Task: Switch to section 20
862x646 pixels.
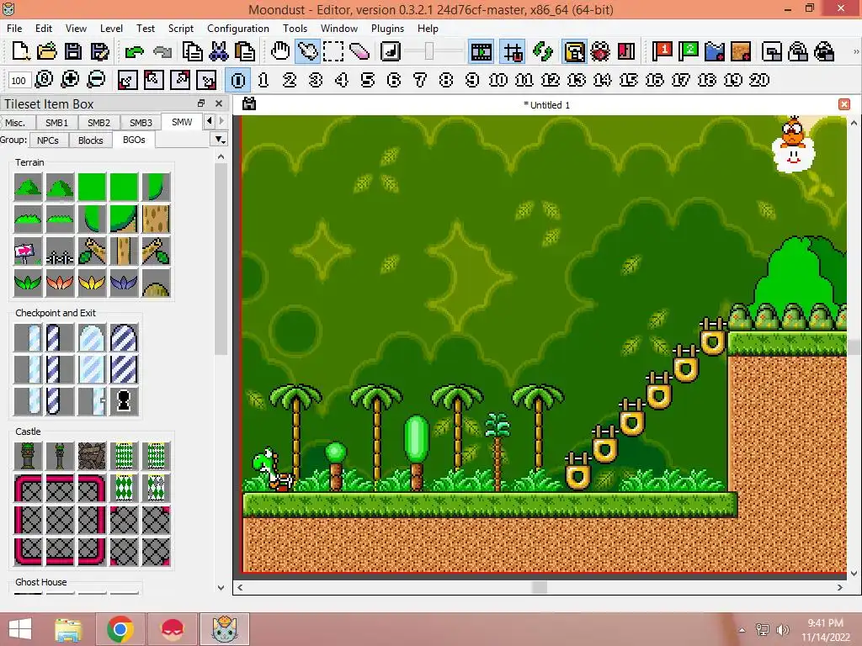Action: 759,80
